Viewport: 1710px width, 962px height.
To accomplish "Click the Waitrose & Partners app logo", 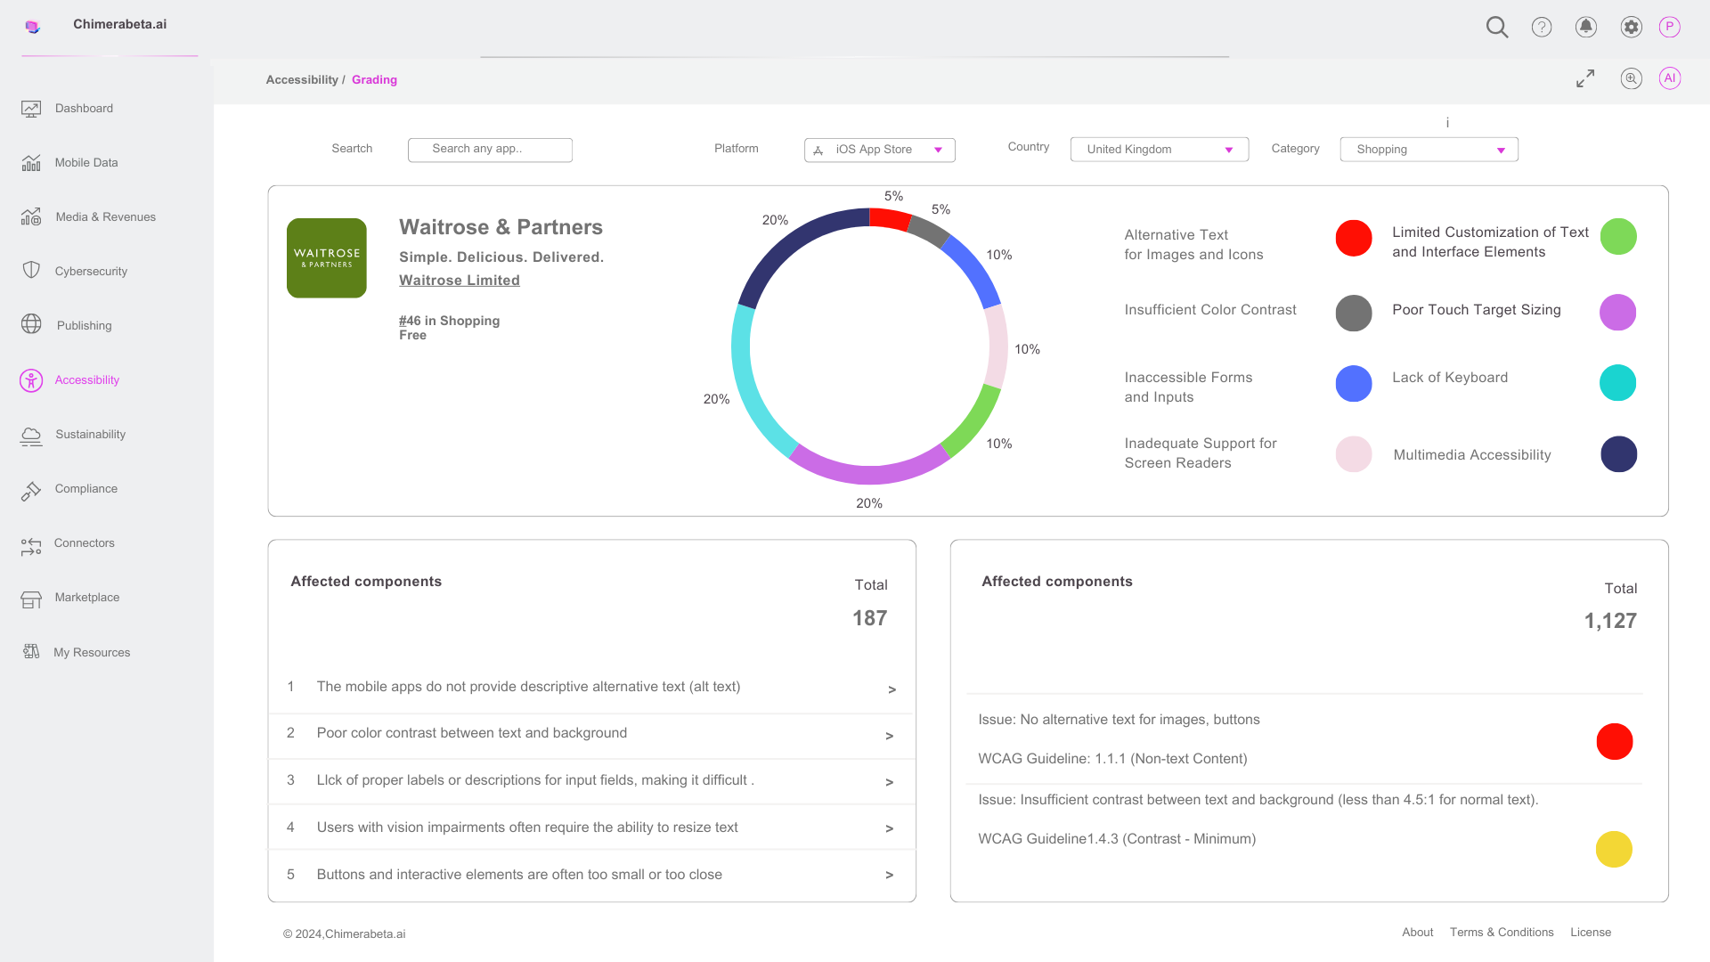I will click(x=327, y=258).
